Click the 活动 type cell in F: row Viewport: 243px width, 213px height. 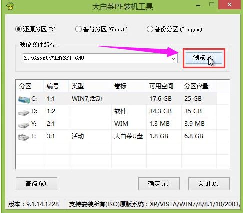[78, 136]
